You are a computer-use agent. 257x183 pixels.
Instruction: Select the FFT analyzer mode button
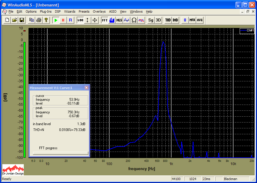(105, 20)
